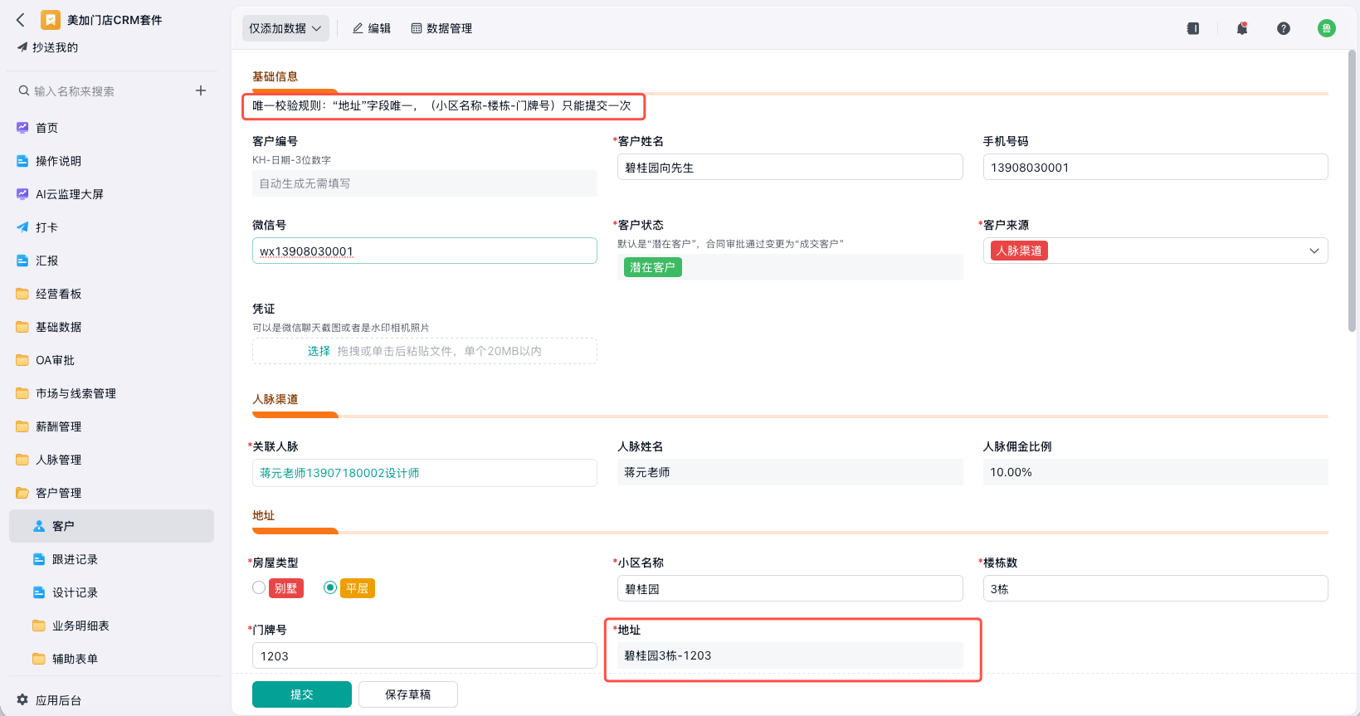This screenshot has width=1360, height=716.
Task: Open 设计记录 in sidebar
Action: 111,592
